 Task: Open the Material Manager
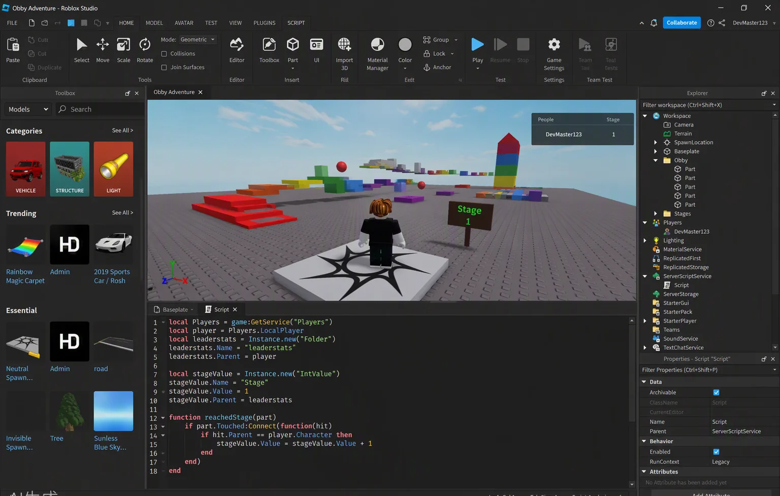click(377, 54)
